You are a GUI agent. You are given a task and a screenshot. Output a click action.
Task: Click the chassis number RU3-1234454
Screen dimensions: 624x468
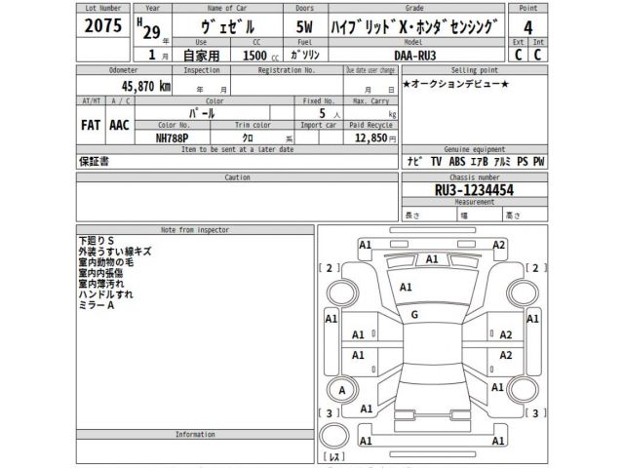pos(474,189)
